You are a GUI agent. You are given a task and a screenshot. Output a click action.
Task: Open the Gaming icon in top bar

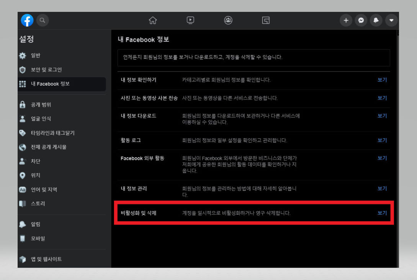(266, 20)
